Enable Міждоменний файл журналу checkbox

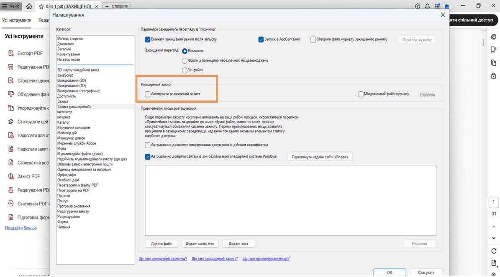(x=360, y=94)
